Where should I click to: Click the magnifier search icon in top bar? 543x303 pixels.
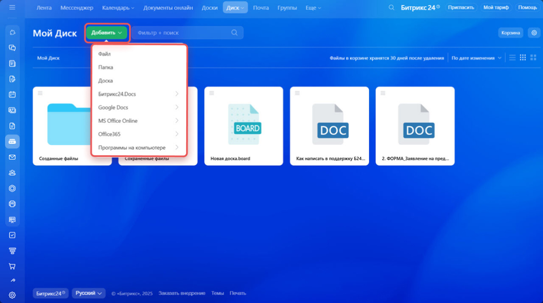pos(392,7)
